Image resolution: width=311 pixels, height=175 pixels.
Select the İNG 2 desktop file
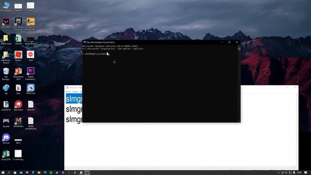[18, 140]
